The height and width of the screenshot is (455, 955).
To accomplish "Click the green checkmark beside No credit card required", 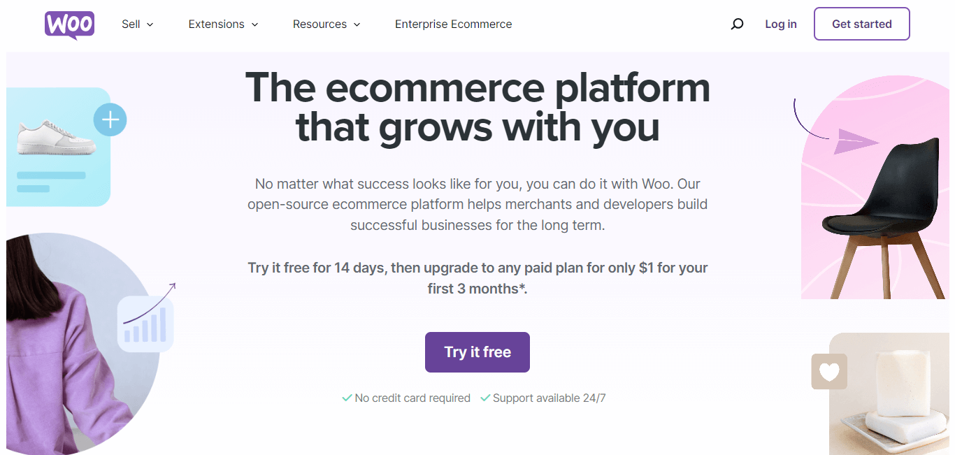I will [x=347, y=398].
